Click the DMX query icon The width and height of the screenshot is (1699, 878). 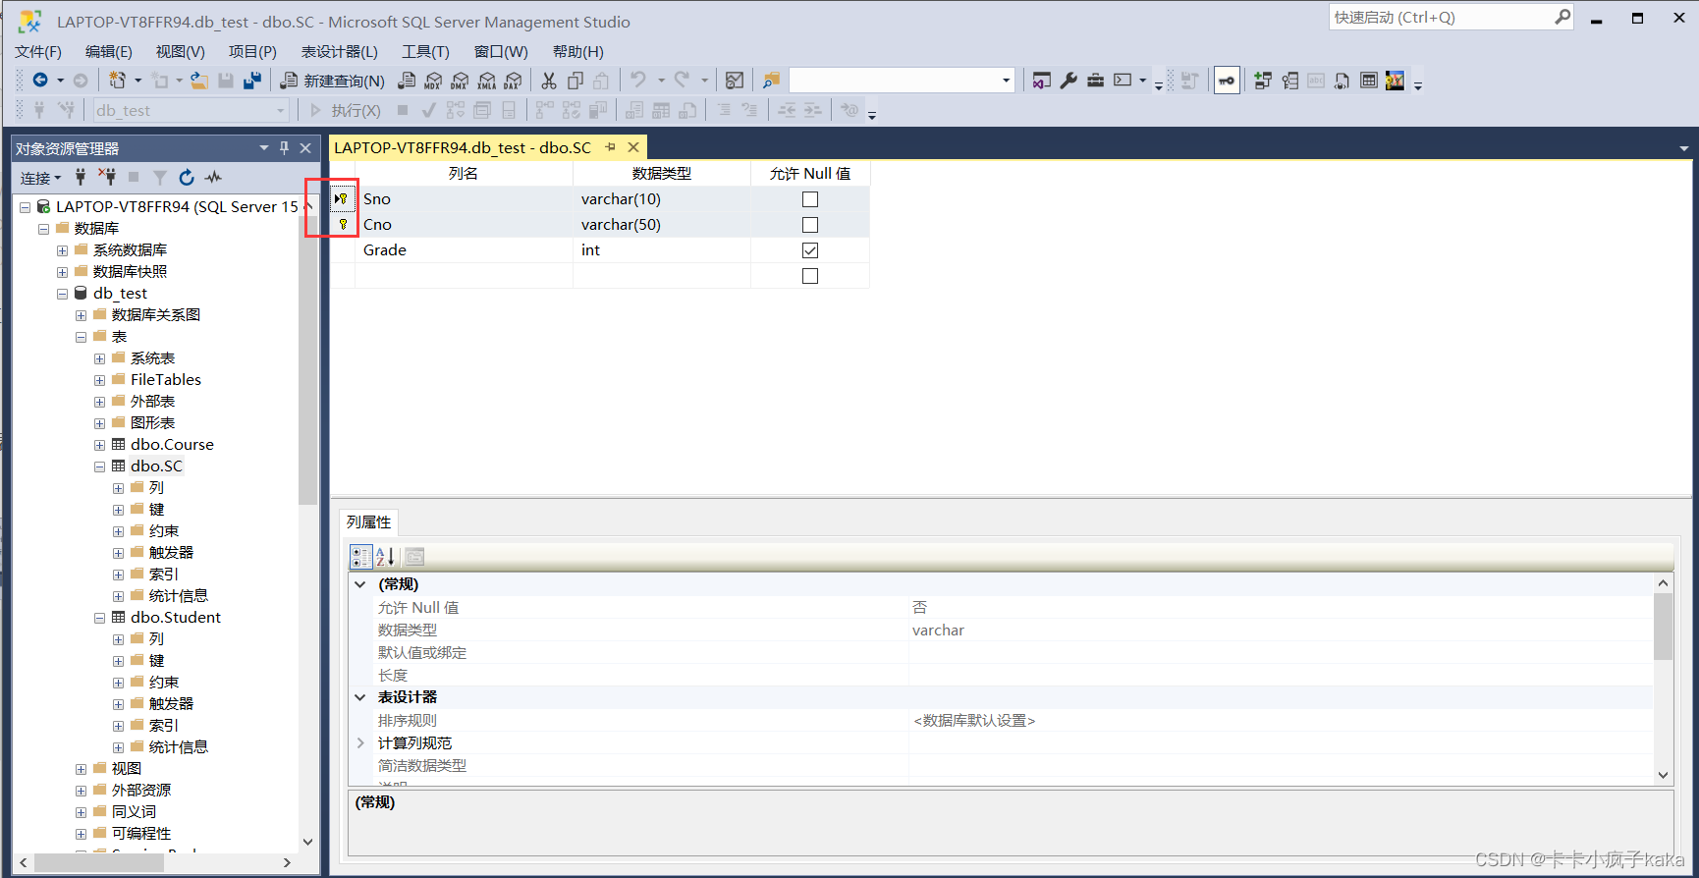pyautogui.click(x=460, y=81)
